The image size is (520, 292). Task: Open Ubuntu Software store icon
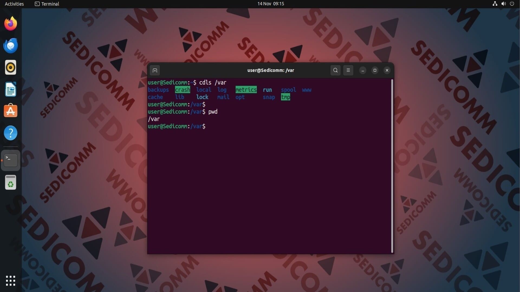coord(11,111)
